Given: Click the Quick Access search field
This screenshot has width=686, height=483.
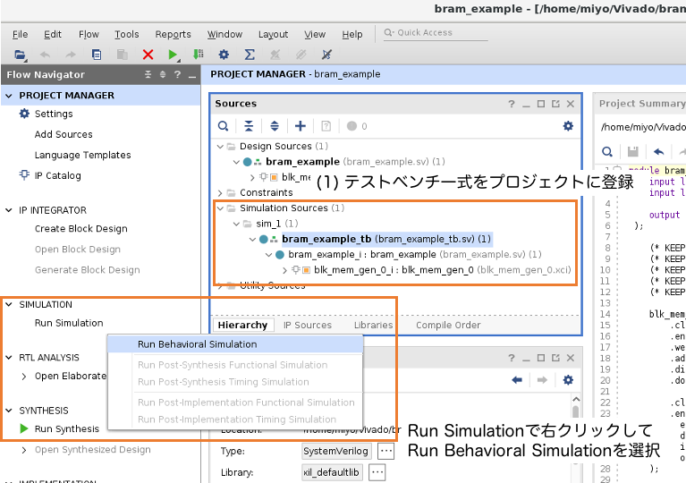Looking at the screenshot, I should 438,33.
